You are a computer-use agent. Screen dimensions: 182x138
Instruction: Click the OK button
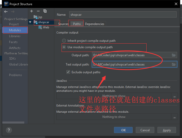point(123,130)
